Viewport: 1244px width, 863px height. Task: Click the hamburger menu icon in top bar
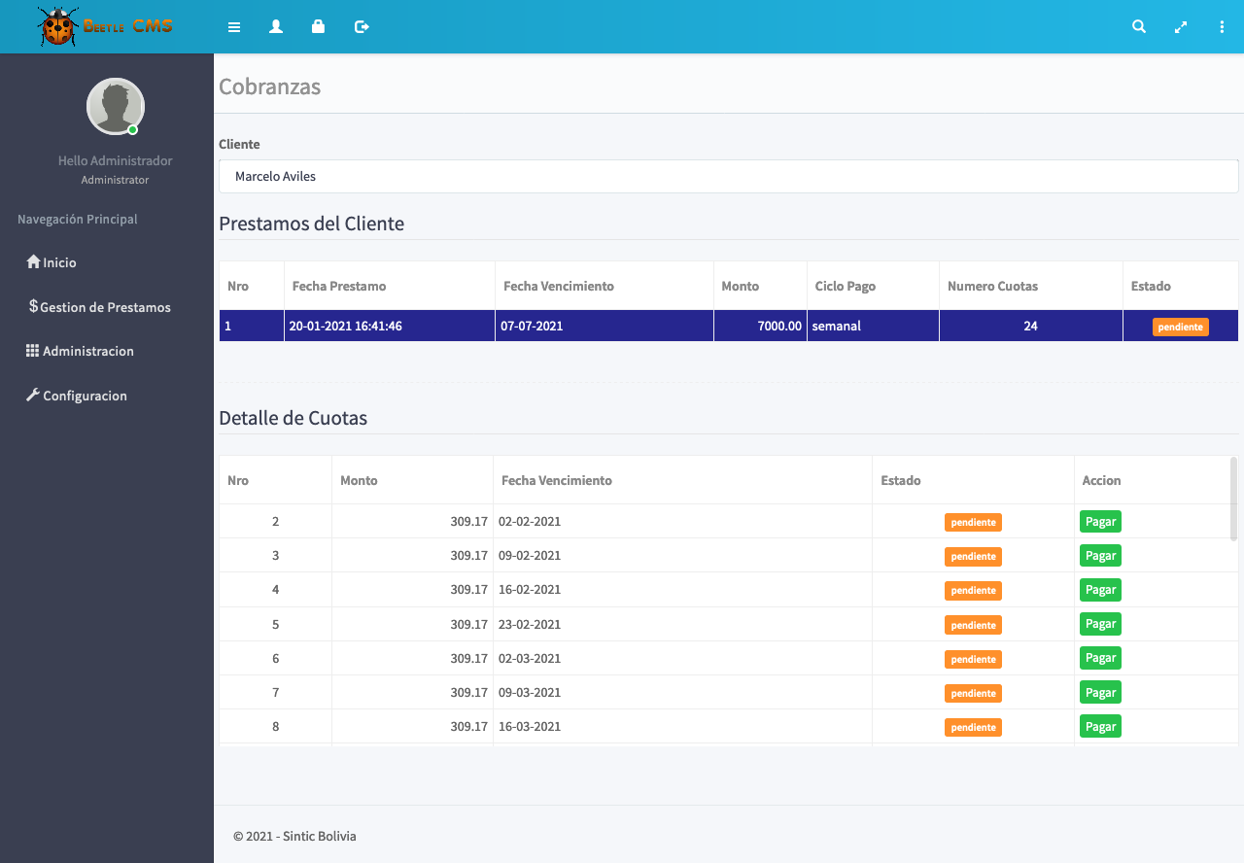pos(234,27)
